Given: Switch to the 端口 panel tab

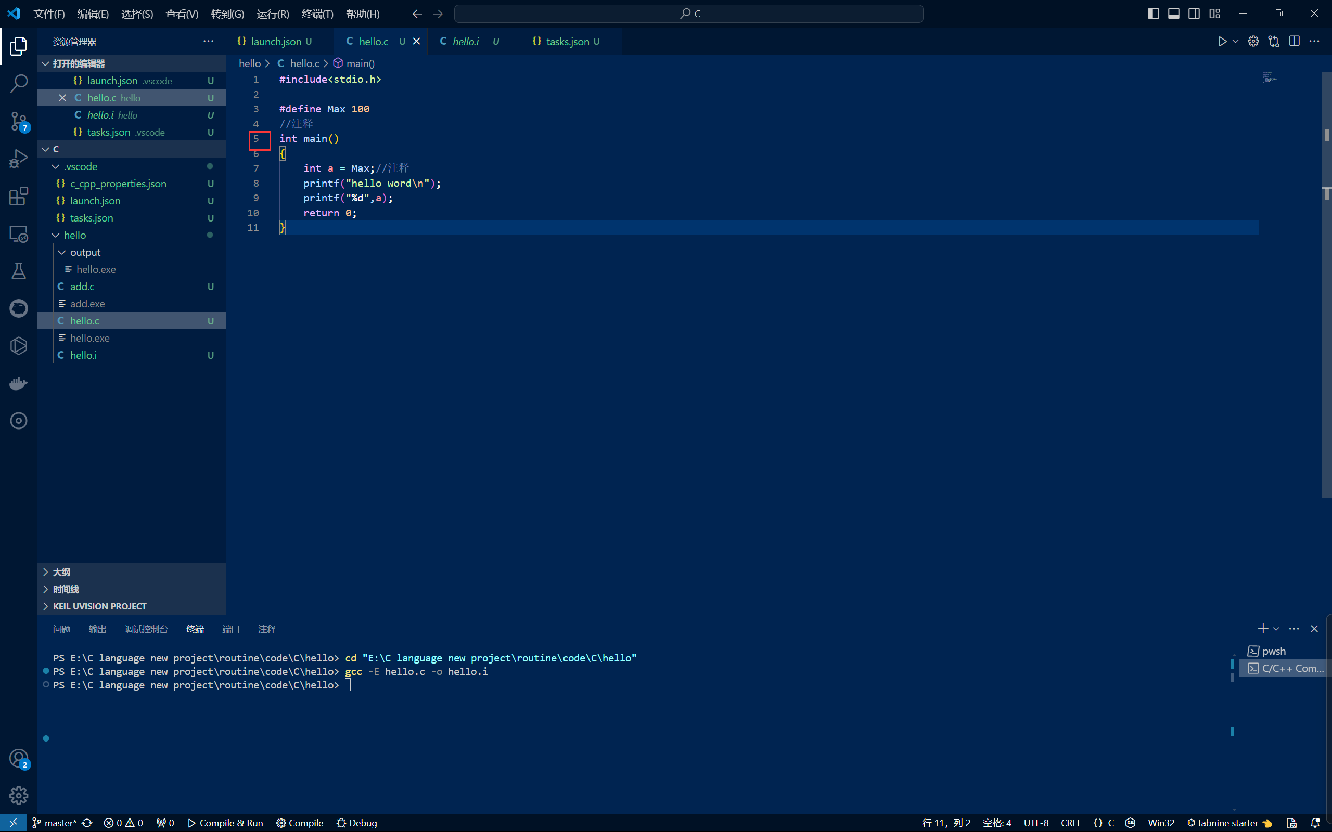Looking at the screenshot, I should [x=230, y=629].
